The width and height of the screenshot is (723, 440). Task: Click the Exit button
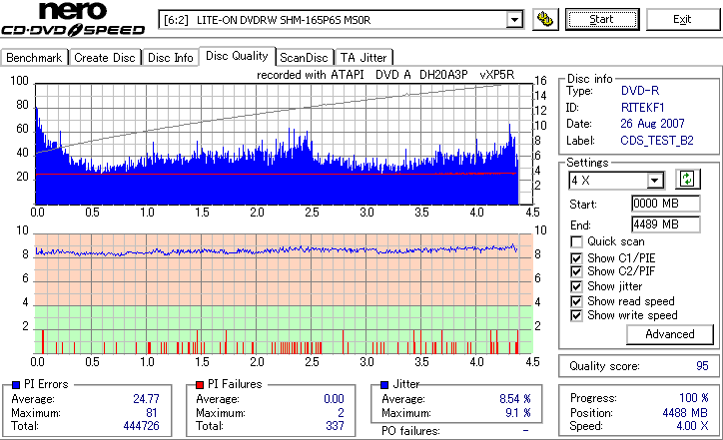[x=682, y=19]
